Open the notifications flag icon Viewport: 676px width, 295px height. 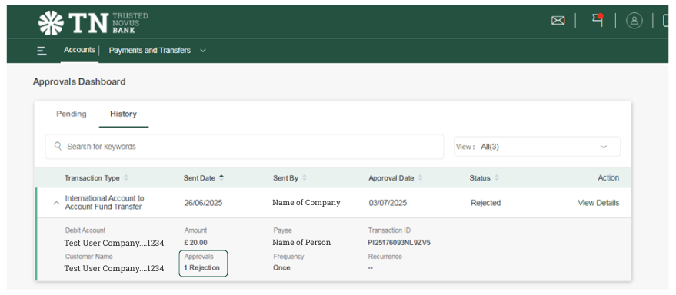pos(598,20)
